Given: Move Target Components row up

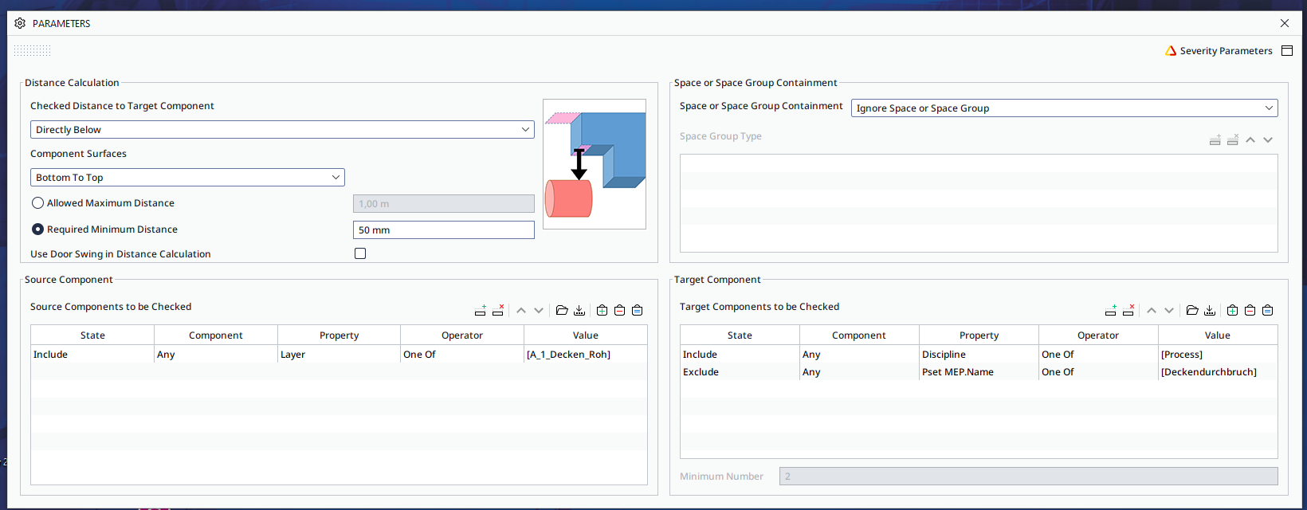Looking at the screenshot, I should click(1152, 311).
